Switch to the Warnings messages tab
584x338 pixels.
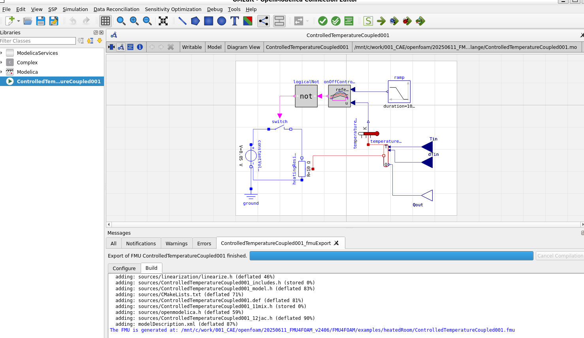click(176, 243)
